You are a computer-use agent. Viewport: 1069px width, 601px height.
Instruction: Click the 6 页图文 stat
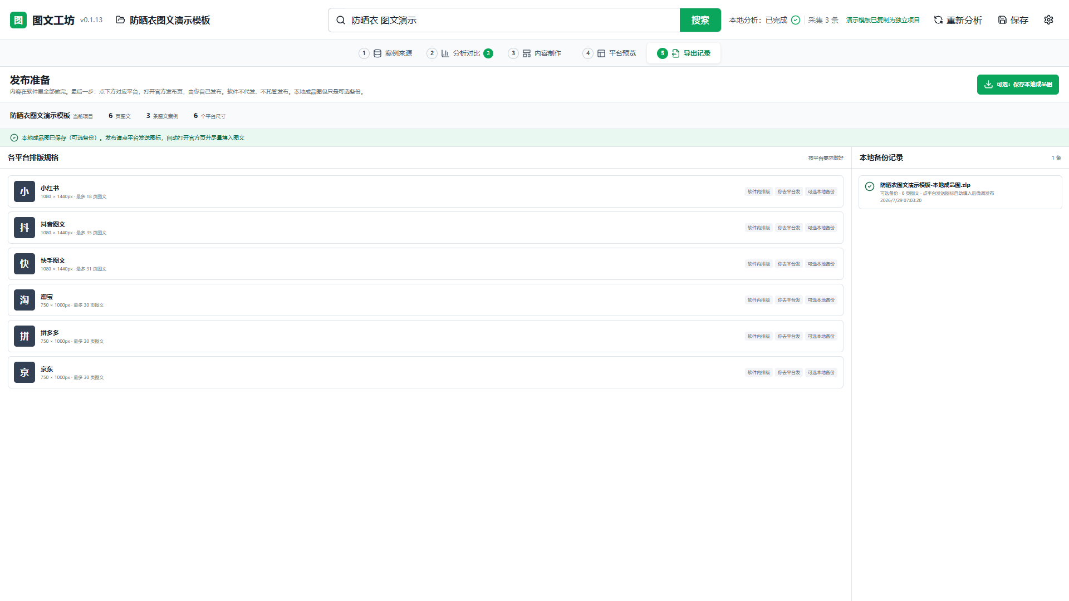pos(120,116)
